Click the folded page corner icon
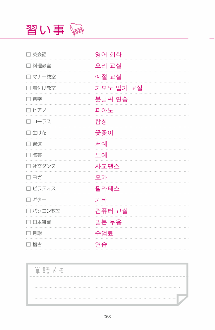The image size is (215, 330). coord(182,300)
